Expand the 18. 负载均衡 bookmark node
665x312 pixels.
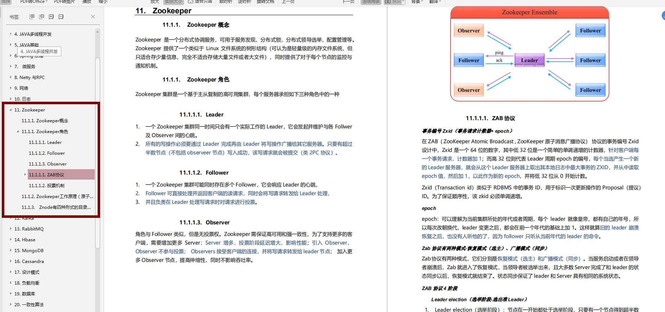point(10,283)
